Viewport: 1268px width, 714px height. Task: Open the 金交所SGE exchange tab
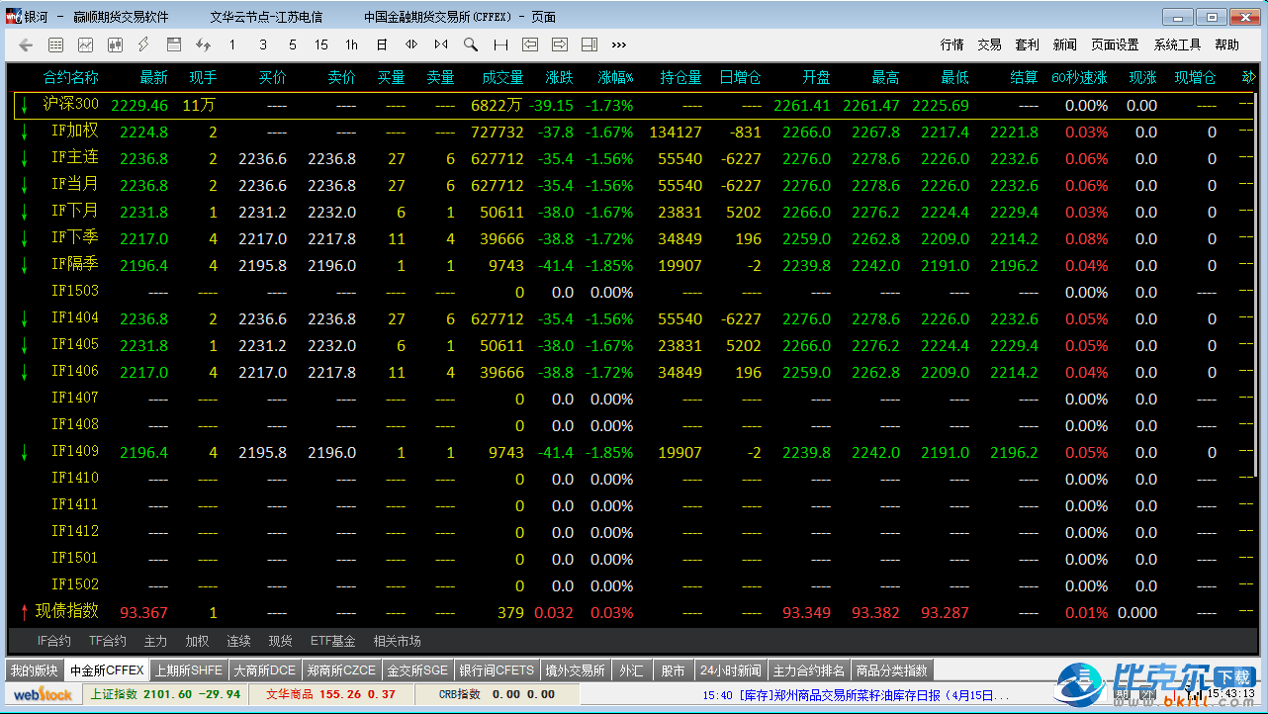coord(417,670)
